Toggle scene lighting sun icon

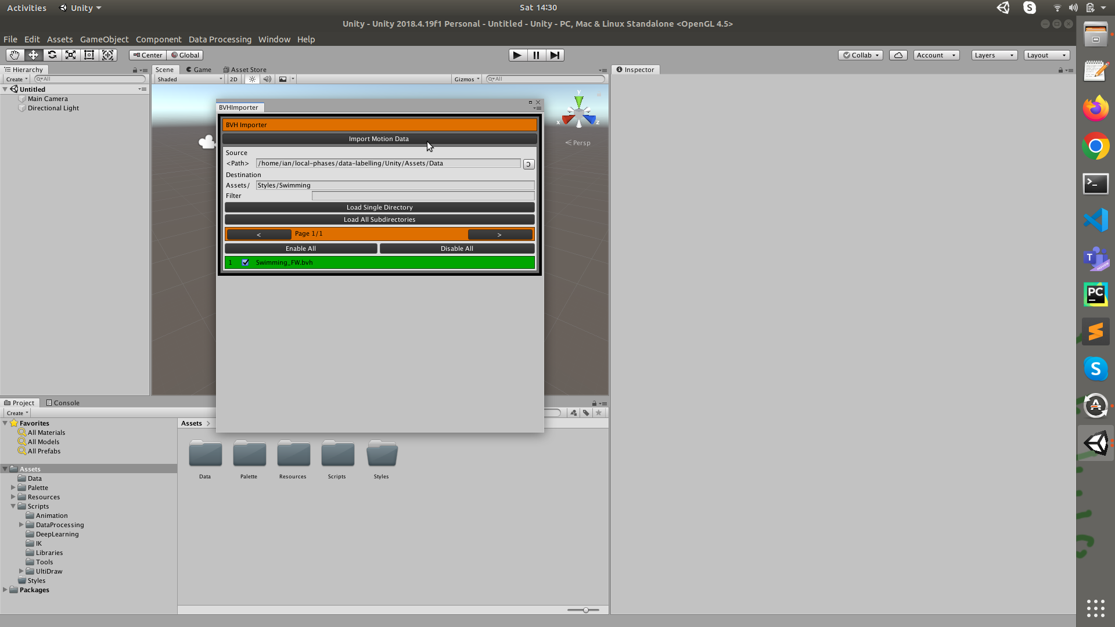[252, 80]
